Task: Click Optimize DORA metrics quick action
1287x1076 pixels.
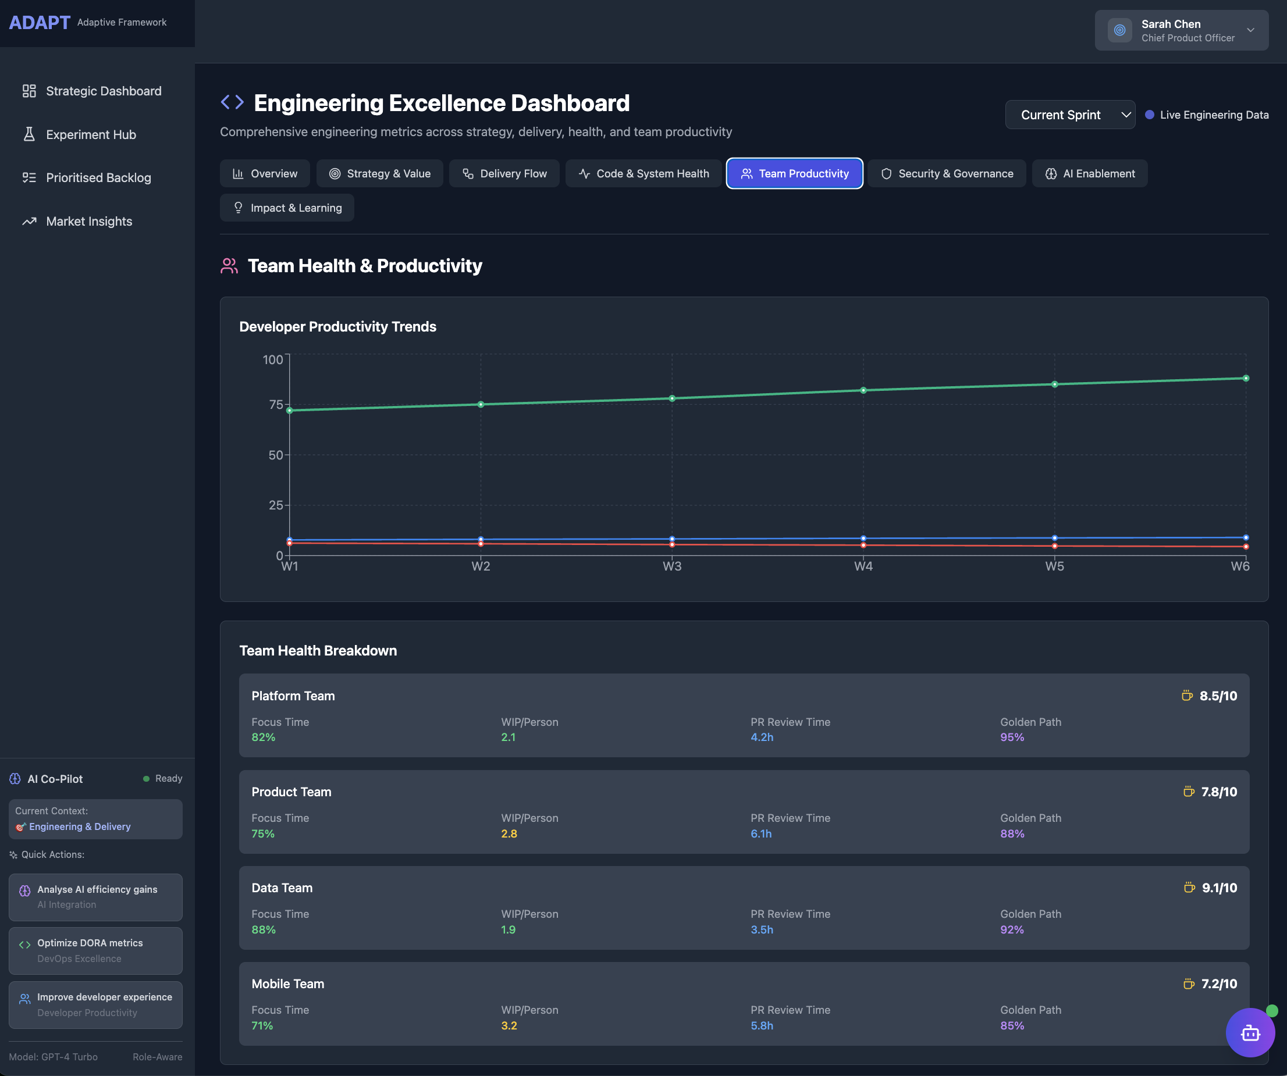Action: [95, 950]
